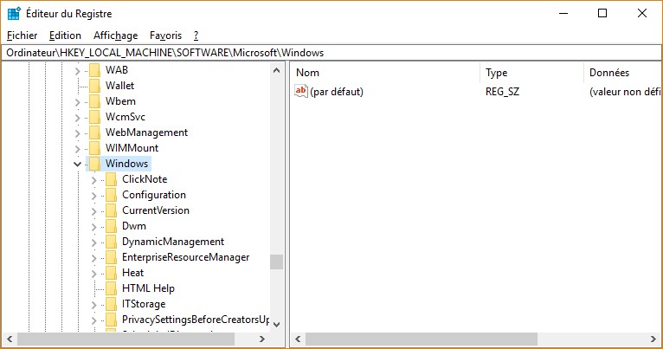Expand the EnterpriseResourceManager key
663x349 pixels.
click(93, 258)
